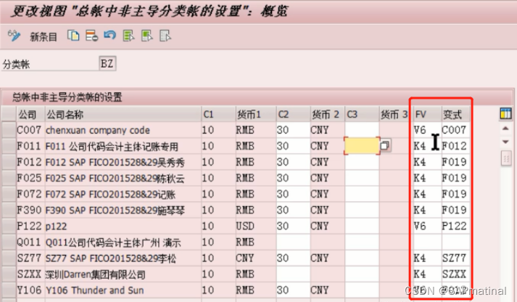Viewport: 517px width, 302px height.
Task: Click the 变式 column header
Action: tap(457, 115)
